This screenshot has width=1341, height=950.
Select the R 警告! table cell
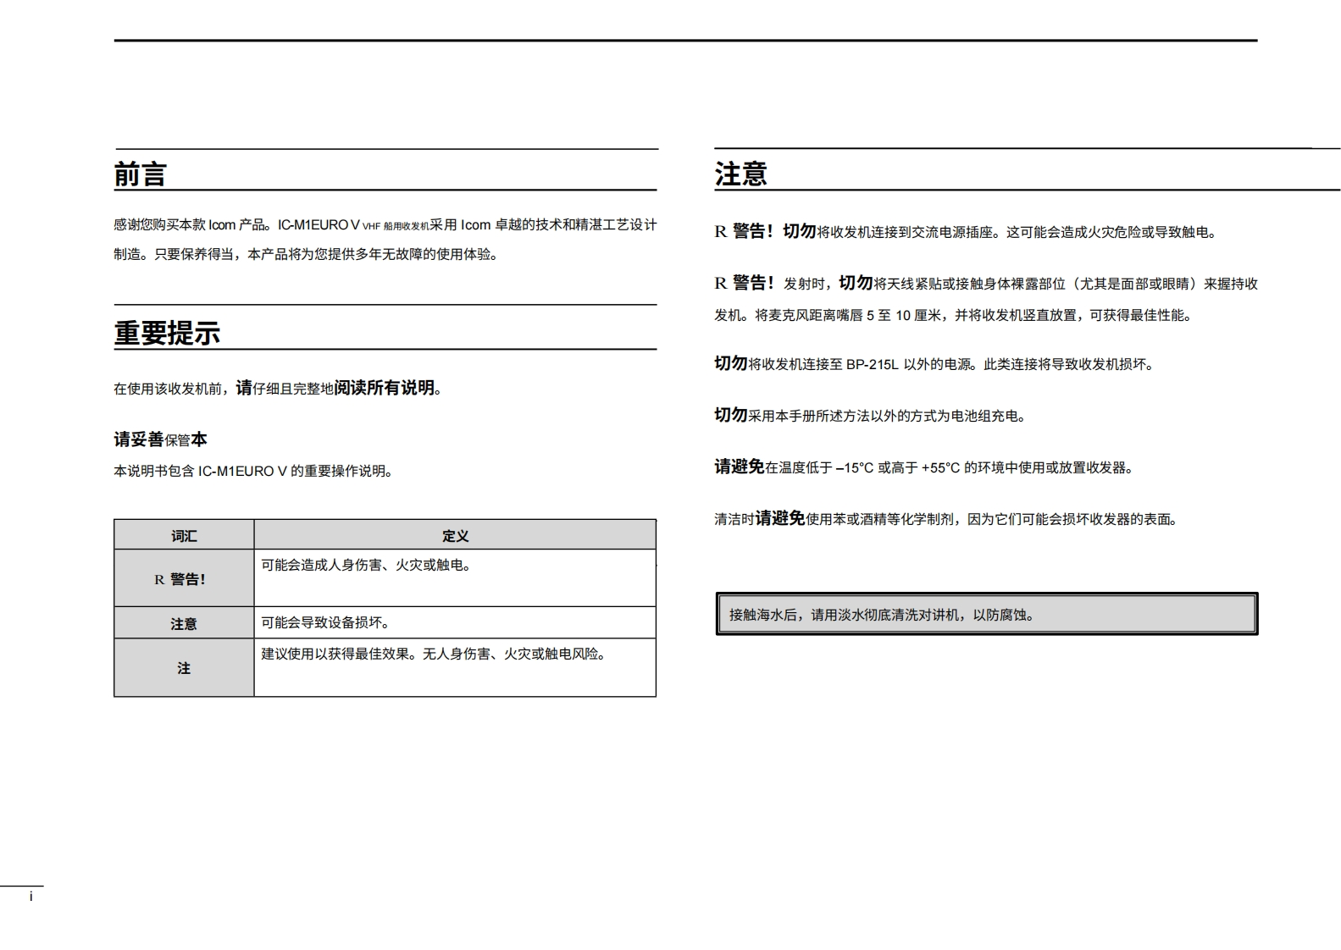click(x=183, y=579)
